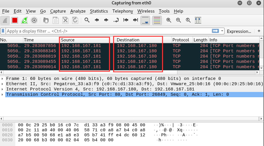The height and width of the screenshot is (146, 264).
Task: Restart current capture with green fin icon
Action: 24,21
